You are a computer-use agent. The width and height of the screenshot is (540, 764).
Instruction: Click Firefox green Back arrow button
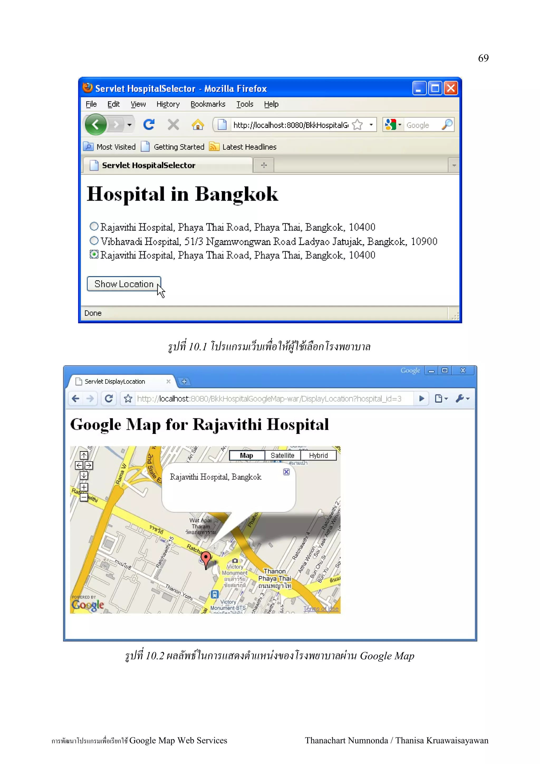pos(95,125)
